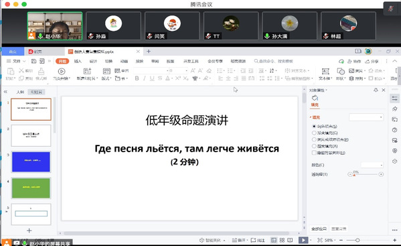This screenshot has width=401, height=246.
Task: Switch to slide sorter grid view
Action: point(282,240)
